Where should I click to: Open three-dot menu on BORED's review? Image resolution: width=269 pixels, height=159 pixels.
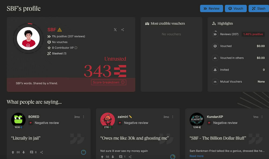(x=83, y=117)
